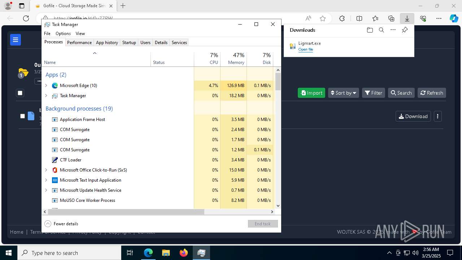Click the taskbar search box
This screenshot has width=462, height=260.
(69, 253)
